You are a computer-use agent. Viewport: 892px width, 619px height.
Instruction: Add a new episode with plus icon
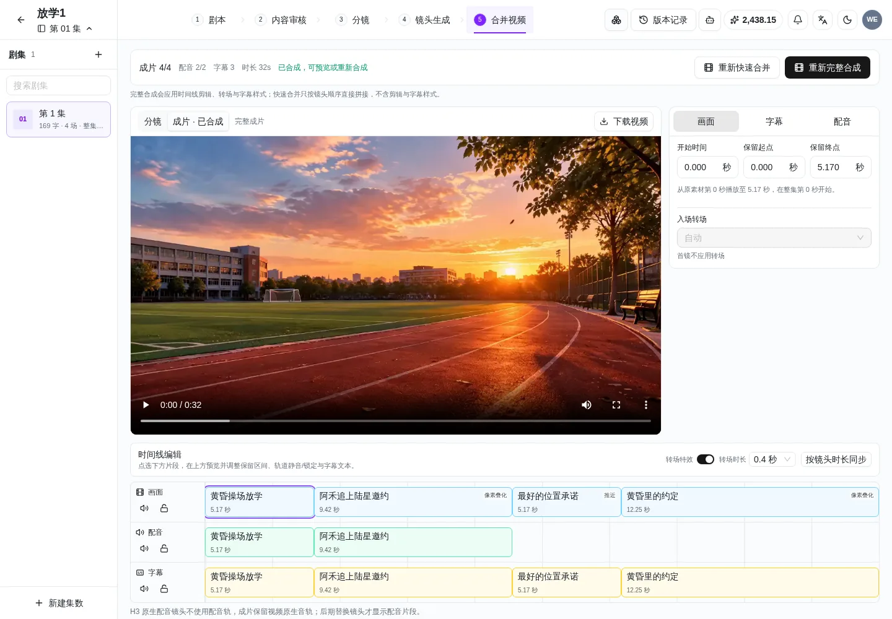[98, 54]
